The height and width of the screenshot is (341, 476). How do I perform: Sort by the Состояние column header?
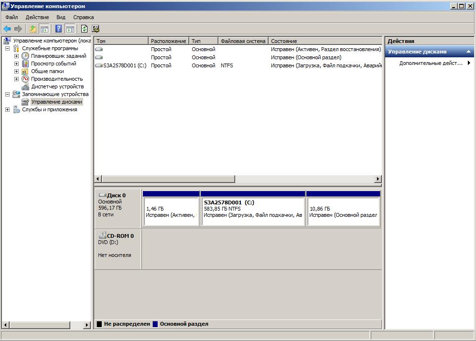pos(325,41)
